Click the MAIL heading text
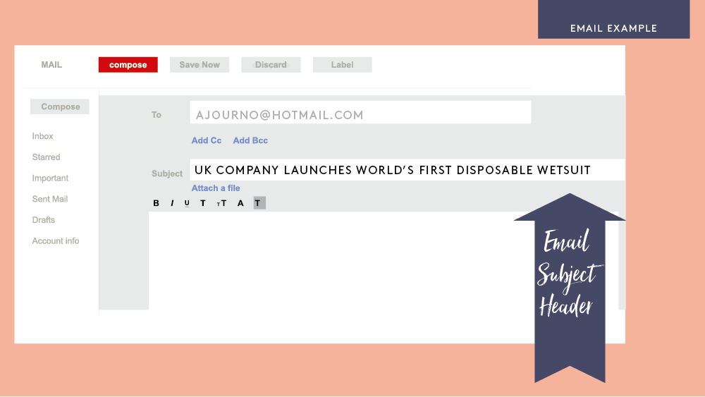The width and height of the screenshot is (705, 397). coord(51,65)
